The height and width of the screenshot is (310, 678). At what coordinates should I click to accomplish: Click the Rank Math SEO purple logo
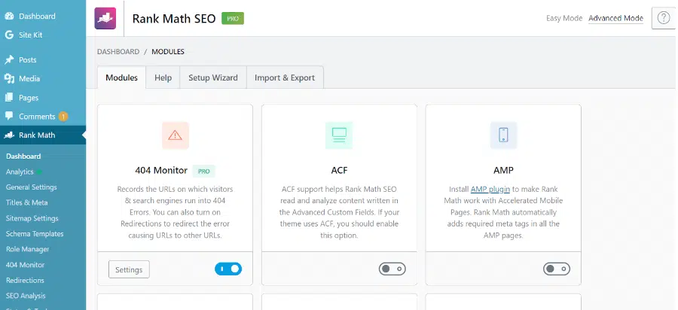105,18
